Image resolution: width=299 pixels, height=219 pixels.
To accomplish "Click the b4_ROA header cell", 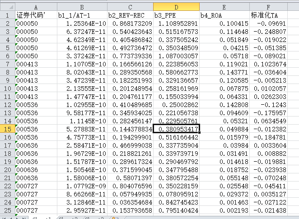I will point(224,15).
